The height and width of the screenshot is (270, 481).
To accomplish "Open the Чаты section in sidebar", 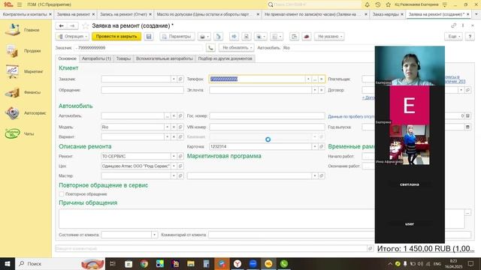I will (20, 133).
